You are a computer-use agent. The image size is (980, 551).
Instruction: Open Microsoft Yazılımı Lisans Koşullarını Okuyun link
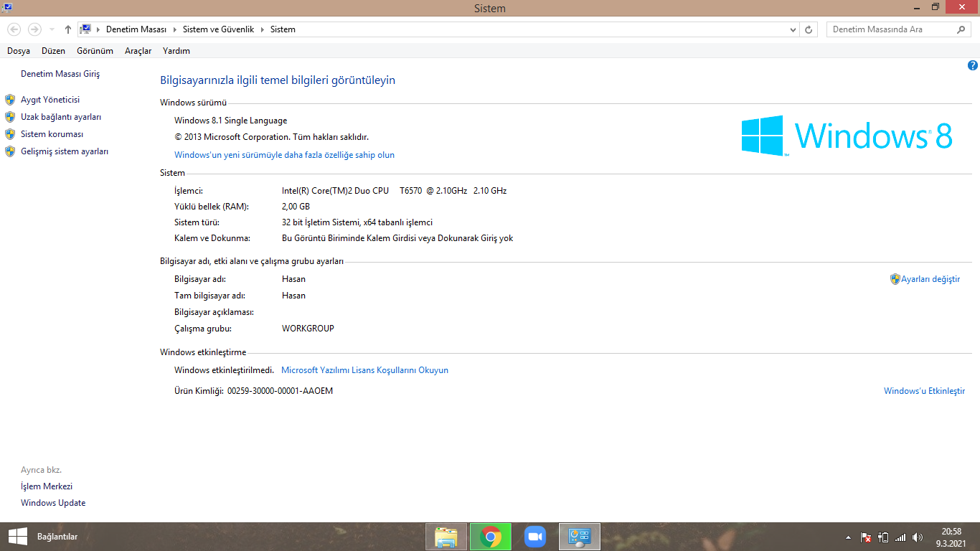364,370
